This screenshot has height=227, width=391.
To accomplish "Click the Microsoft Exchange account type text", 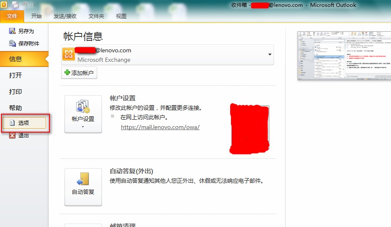I will 104,60.
